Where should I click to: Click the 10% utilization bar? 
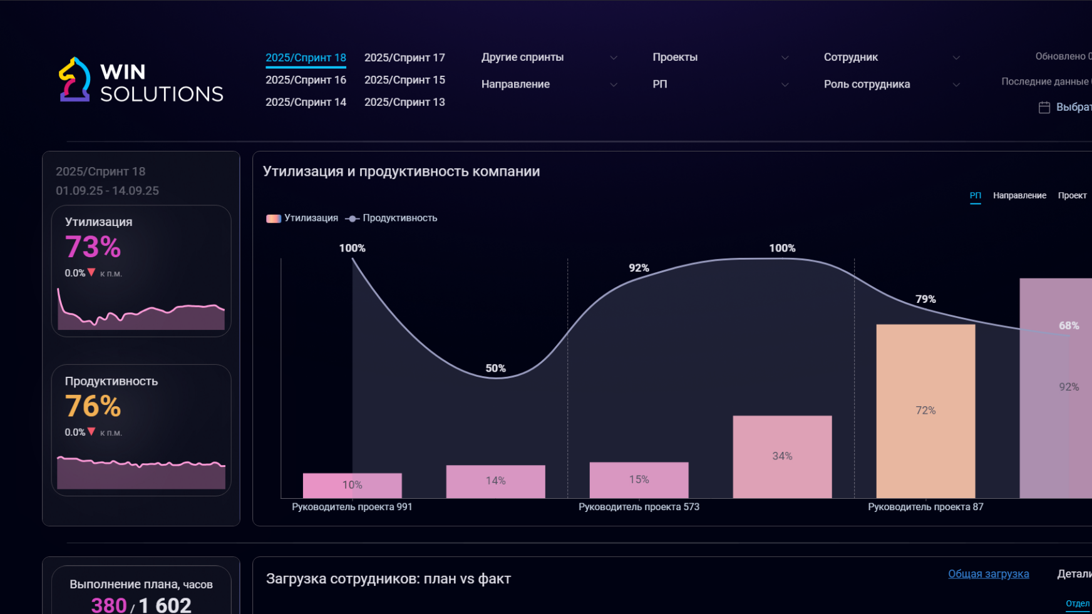[352, 486]
